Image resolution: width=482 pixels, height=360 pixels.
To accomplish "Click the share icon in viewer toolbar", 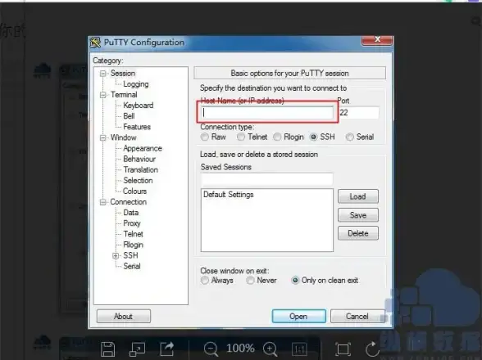I will click(167, 349).
